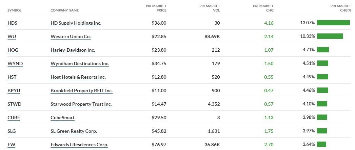The height and width of the screenshot is (150, 355).
Task: Click the green bar for HDS 13.07%
Action: point(333,23)
